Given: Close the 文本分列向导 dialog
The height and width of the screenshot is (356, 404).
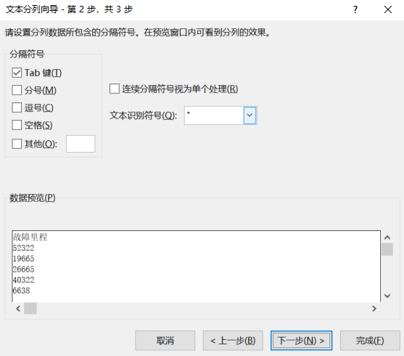Looking at the screenshot, I should [x=388, y=9].
